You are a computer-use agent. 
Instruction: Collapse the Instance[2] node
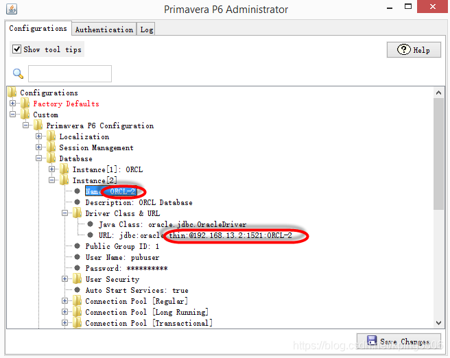[52, 180]
